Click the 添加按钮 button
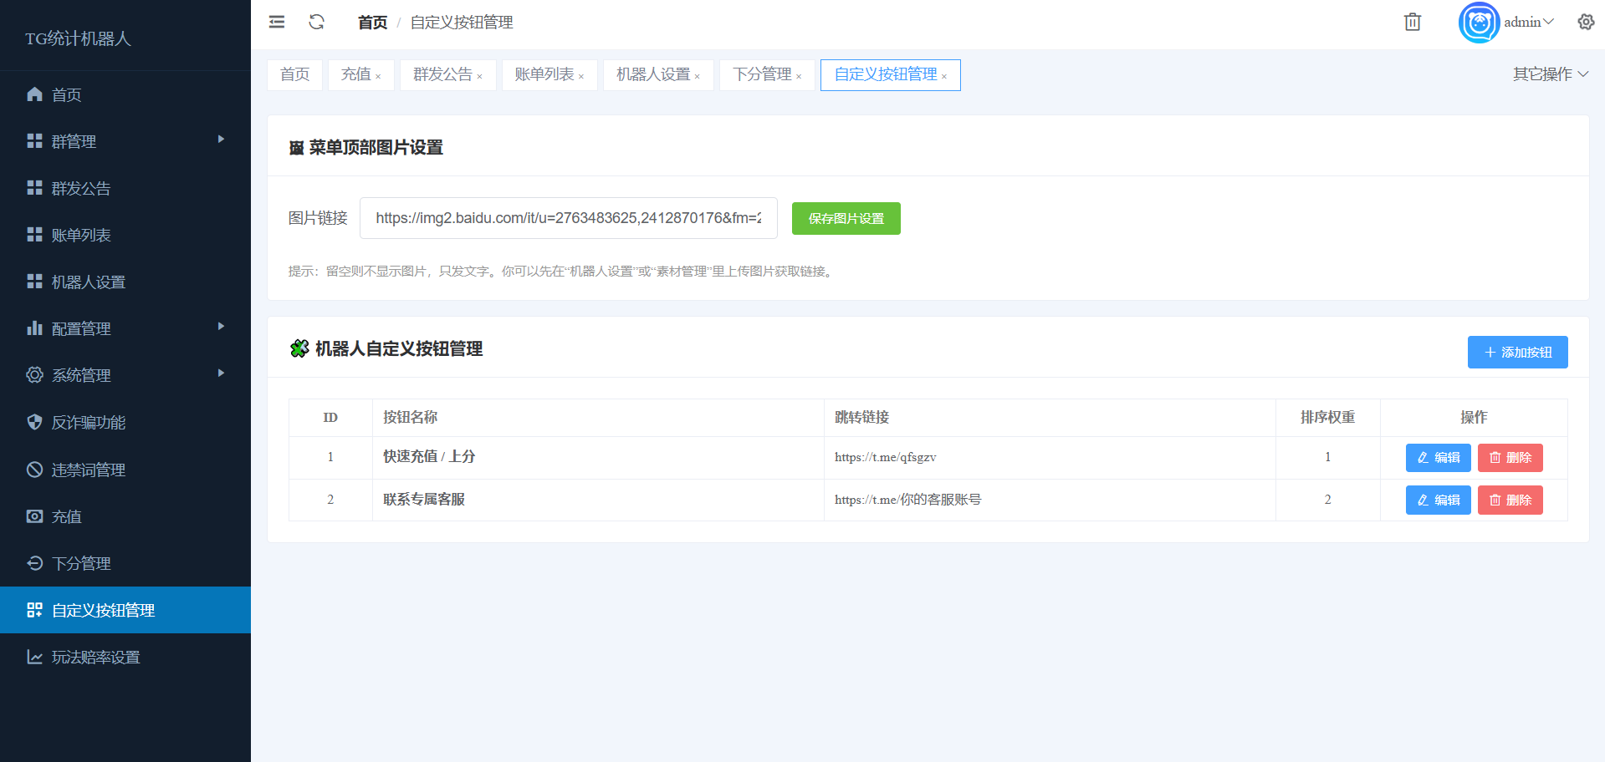The image size is (1605, 762). pyautogui.click(x=1517, y=353)
